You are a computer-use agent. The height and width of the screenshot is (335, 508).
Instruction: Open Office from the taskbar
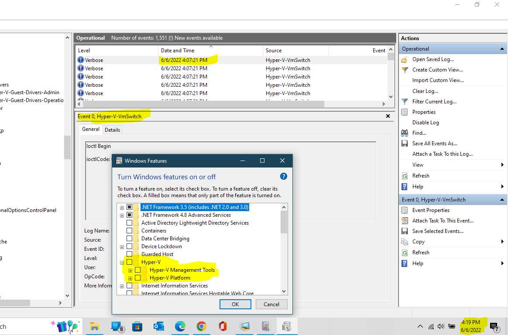click(223, 326)
